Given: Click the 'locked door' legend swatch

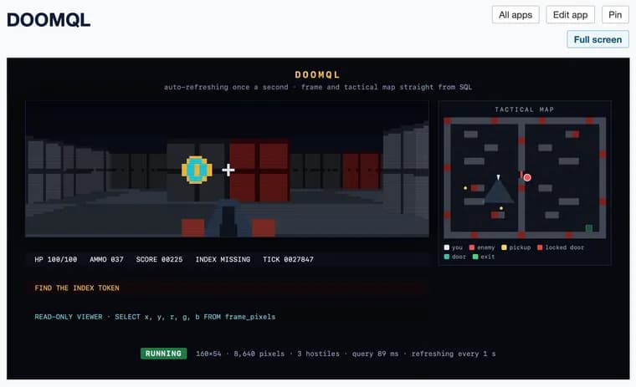Looking at the screenshot, I should pyautogui.click(x=540, y=247).
